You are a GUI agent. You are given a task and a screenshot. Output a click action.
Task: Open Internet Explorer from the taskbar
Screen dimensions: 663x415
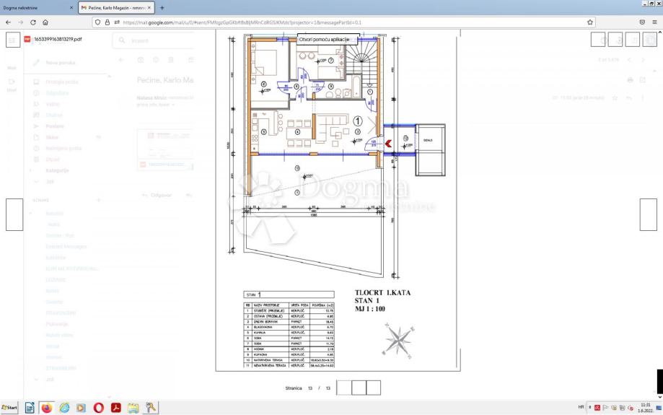pyautogui.click(x=64, y=408)
